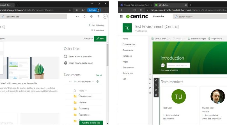Screen dimensions: 227x127
Task: Click Discard changes
Action: [197, 39]
